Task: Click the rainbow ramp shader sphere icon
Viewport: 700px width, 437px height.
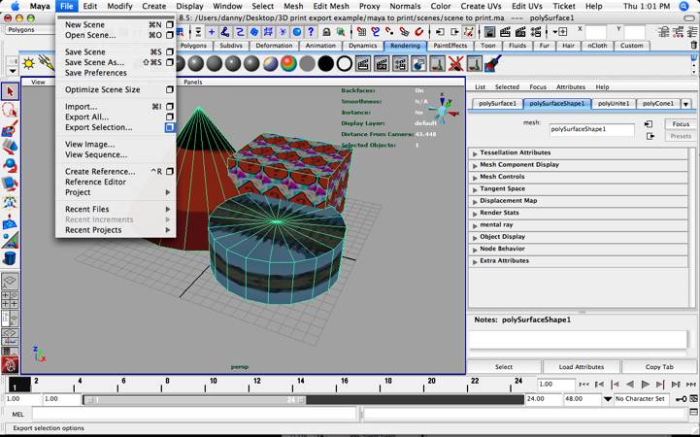Action: point(289,63)
